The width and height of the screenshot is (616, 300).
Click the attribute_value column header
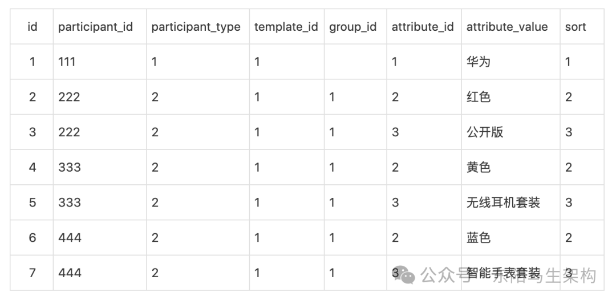[x=507, y=27]
